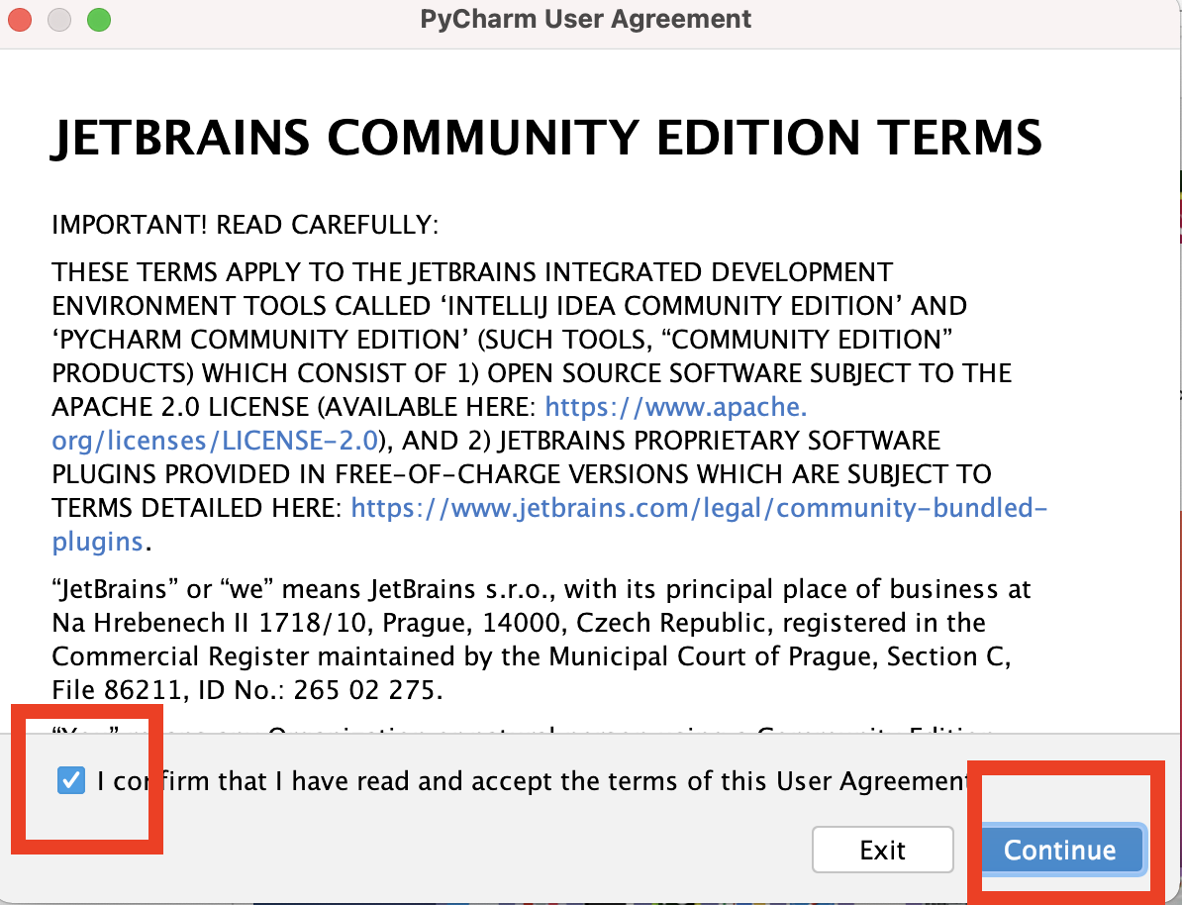Screen dimensions: 1182x905
Task: Click the line starting PLUGINS PROVIDED IN FREE-OF-CHARGE
Action: [522, 474]
